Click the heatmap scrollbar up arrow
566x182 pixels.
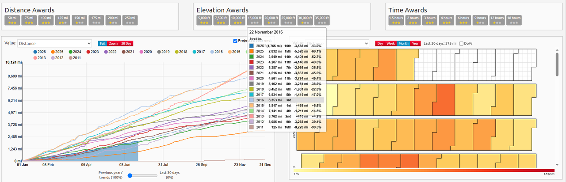tap(558, 50)
